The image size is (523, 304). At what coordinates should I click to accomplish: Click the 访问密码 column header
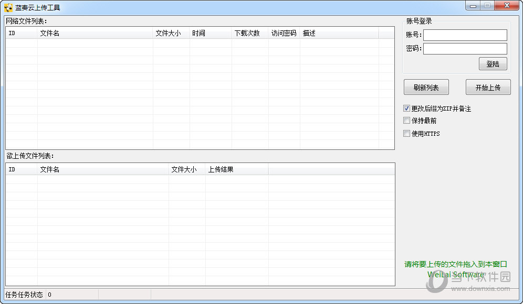click(284, 33)
